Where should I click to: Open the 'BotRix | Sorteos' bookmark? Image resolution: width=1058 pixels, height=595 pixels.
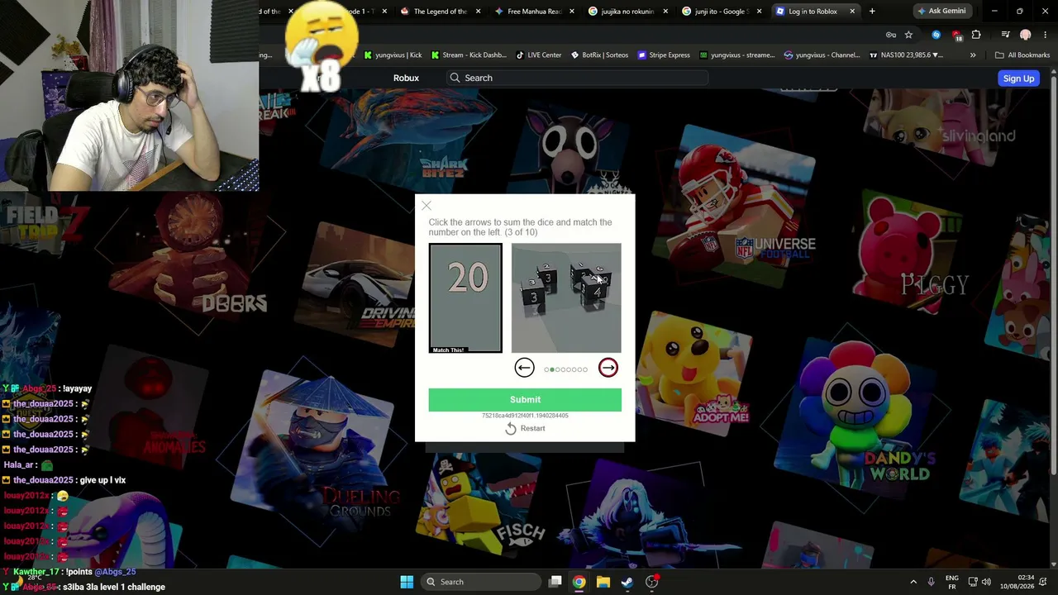[599, 55]
